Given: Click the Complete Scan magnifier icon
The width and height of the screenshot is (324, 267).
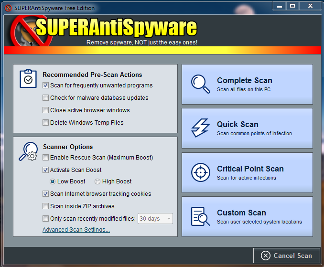Looking at the screenshot, I should [x=200, y=84].
